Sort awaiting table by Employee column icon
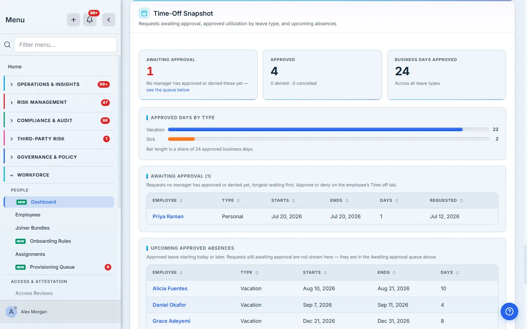Viewport: 527px width, 329px height. (x=181, y=201)
